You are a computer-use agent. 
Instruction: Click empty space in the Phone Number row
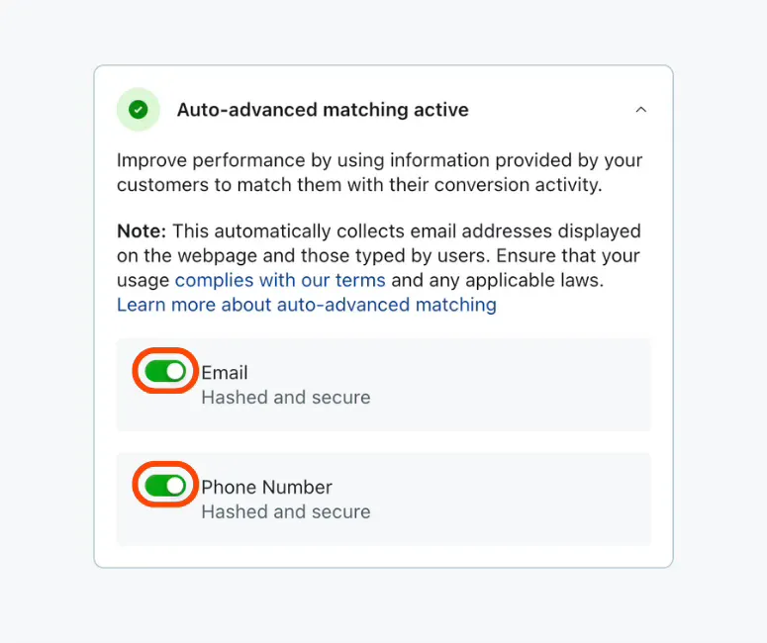509,500
